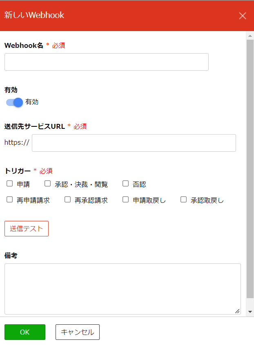
Task: Toggle the 有効 switch off
Action: [x=15, y=102]
